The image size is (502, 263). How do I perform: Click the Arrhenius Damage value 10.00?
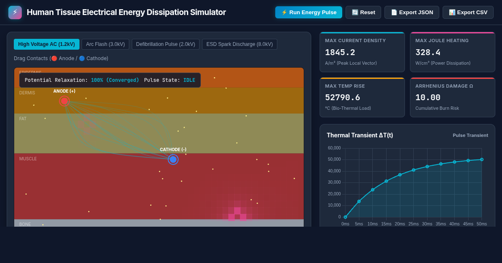428,97
